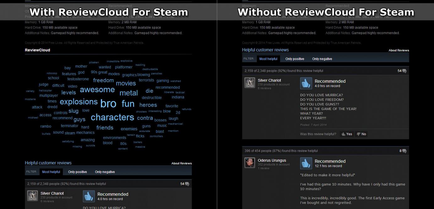Click Silver Chariot's thumbs-up icon in Without ReviewCloud panel

tap(306, 83)
